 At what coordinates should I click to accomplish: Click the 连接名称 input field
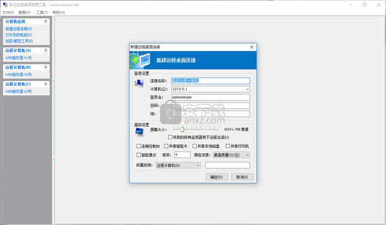211,81
